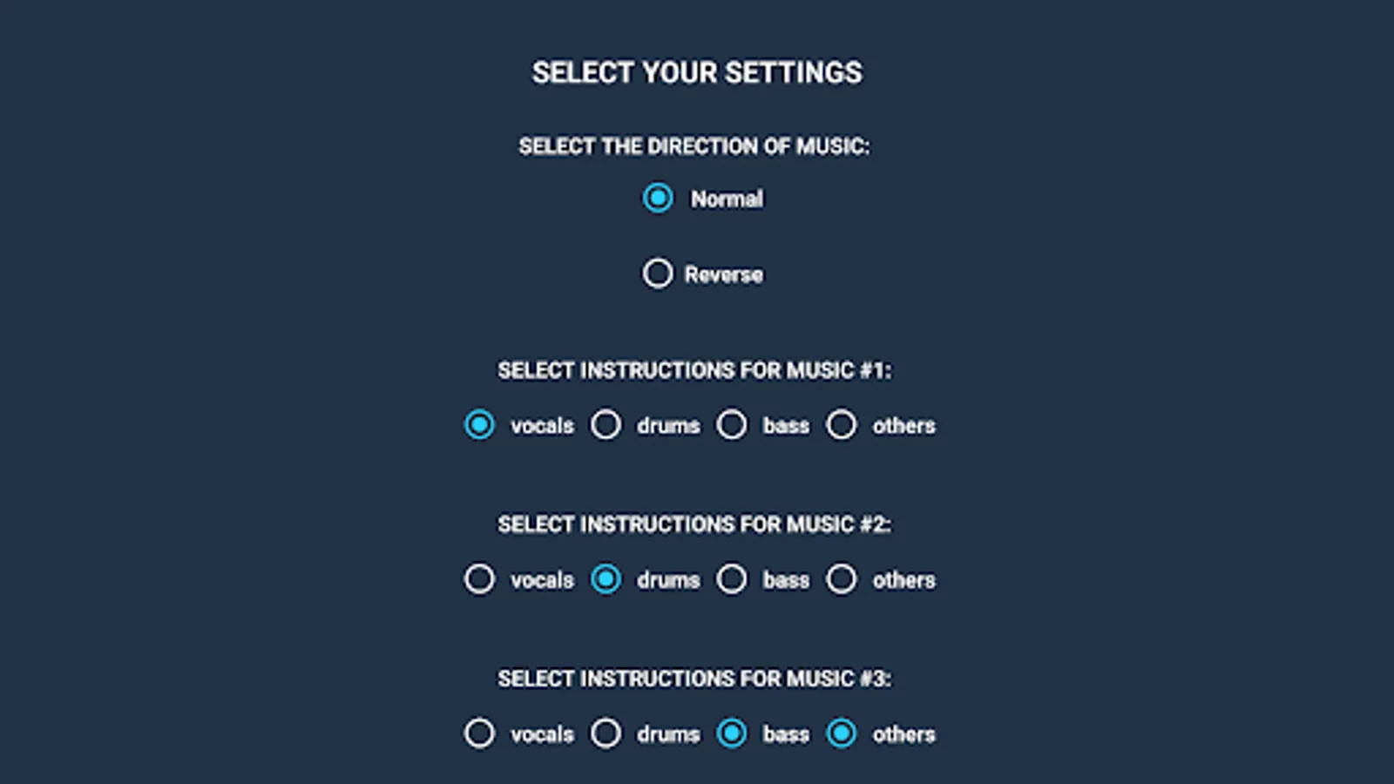The width and height of the screenshot is (1394, 784).
Task: Select vocals for Music #1
Action: click(479, 425)
